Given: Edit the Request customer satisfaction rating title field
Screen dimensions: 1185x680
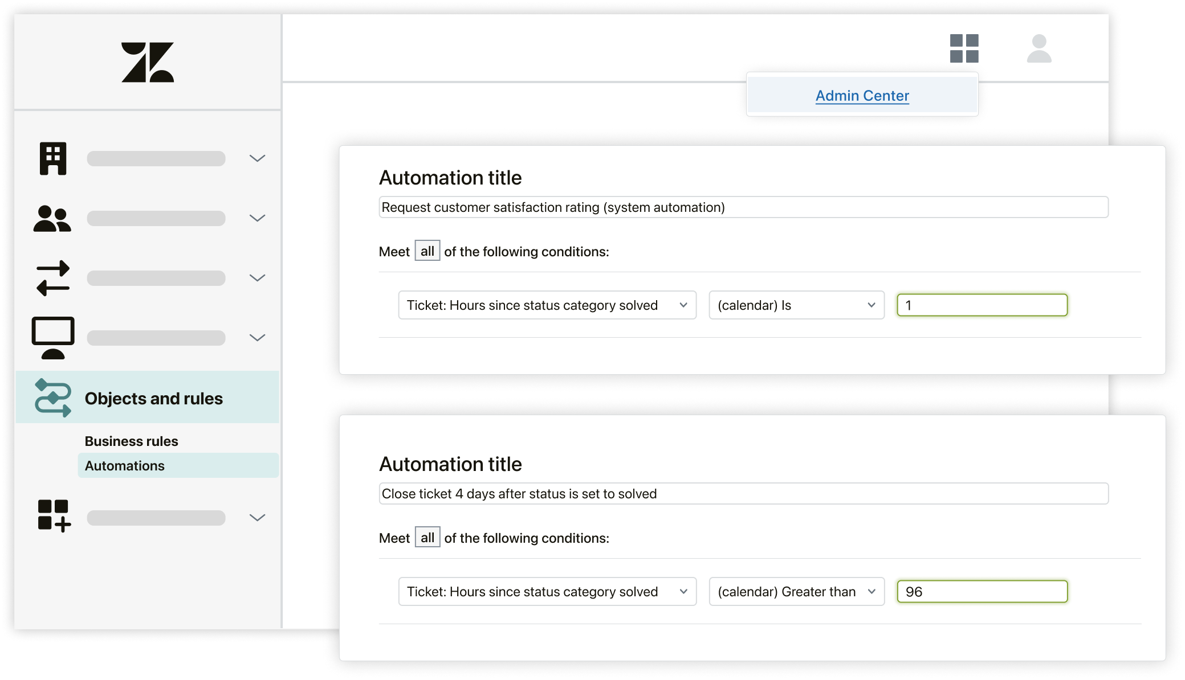Looking at the screenshot, I should coord(743,207).
